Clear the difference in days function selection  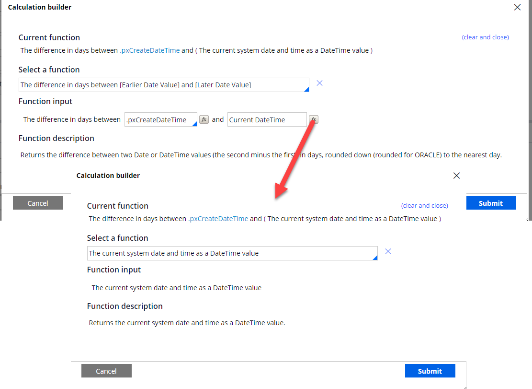[x=319, y=83]
